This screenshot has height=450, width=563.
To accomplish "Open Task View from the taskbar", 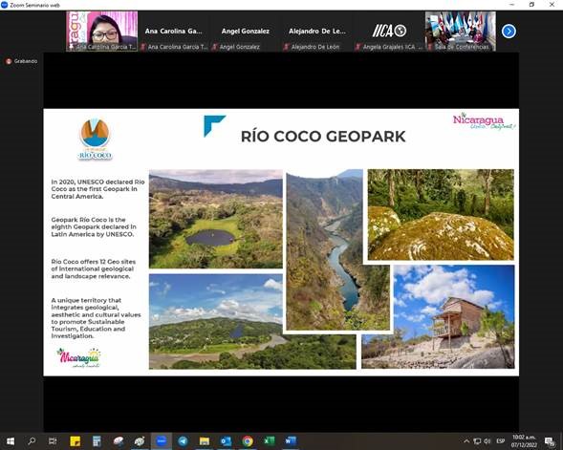I will tap(53, 441).
